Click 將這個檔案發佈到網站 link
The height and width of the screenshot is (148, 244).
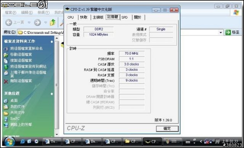[28, 67]
